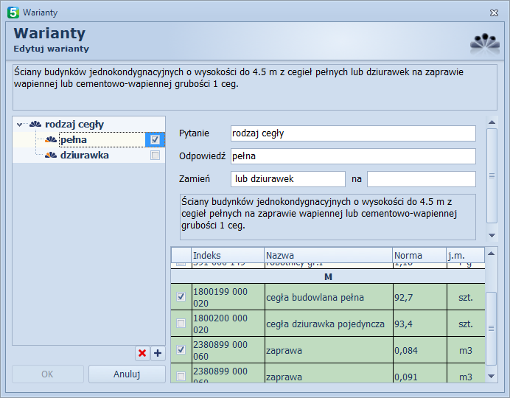Image resolution: width=510 pixels, height=398 pixels.
Task: Toggle checkbox for cegła budowlana pełna row
Action: [181, 297]
